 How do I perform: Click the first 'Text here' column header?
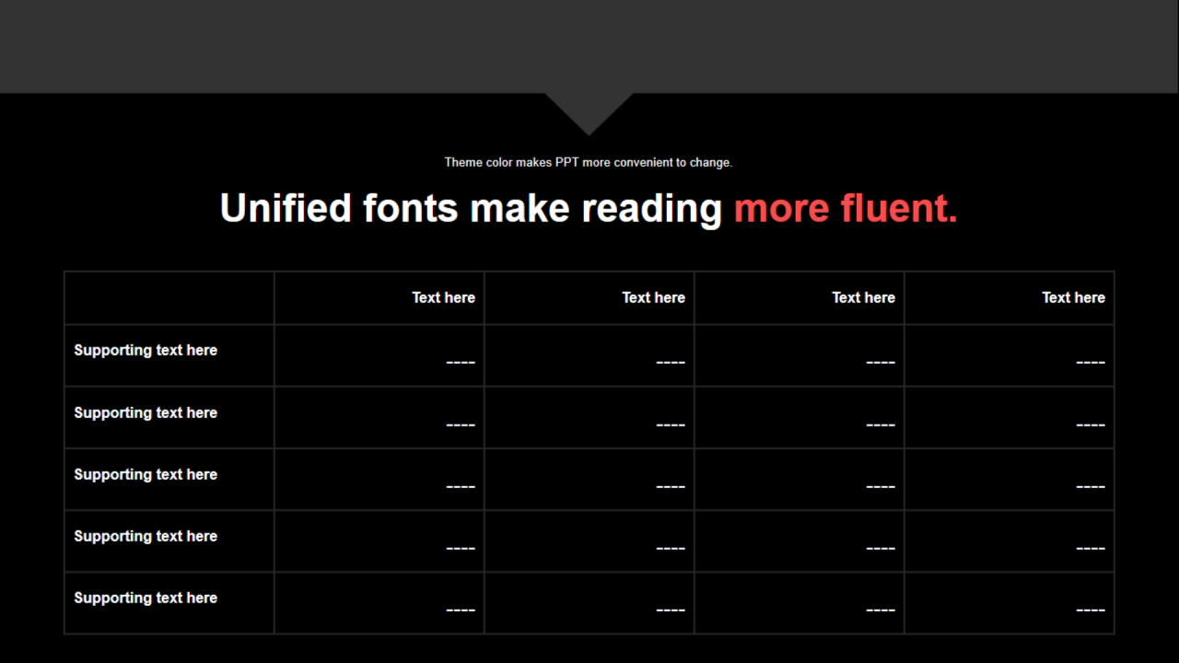pos(443,297)
